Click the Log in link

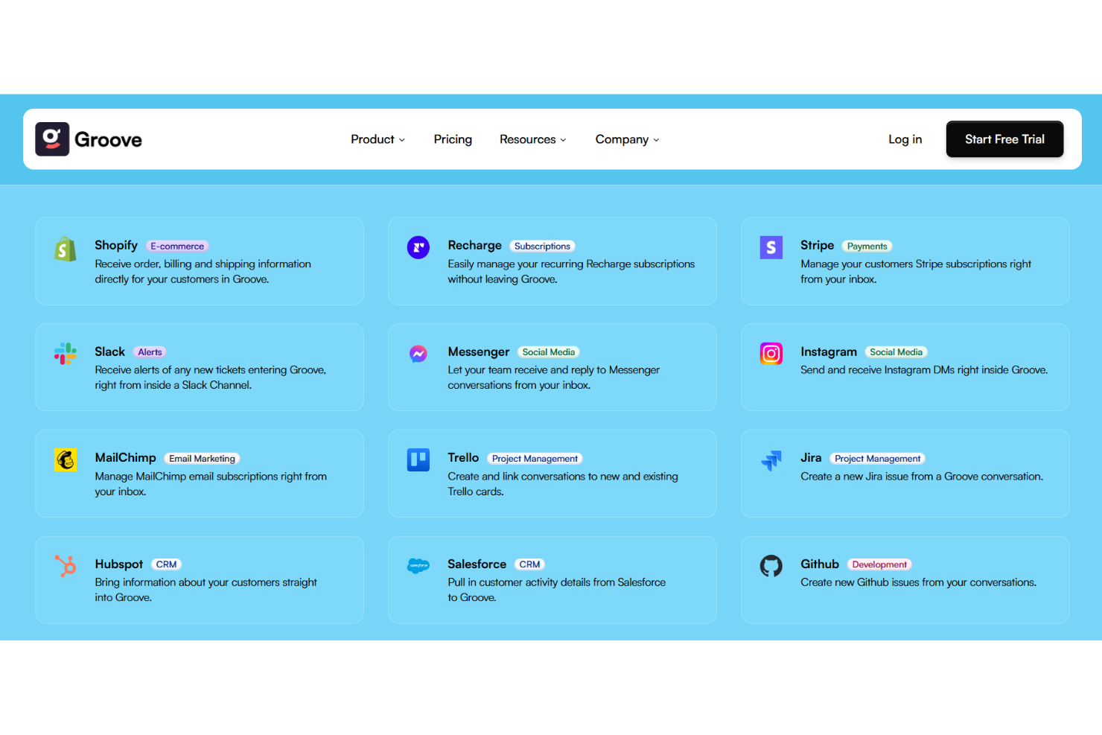click(905, 139)
